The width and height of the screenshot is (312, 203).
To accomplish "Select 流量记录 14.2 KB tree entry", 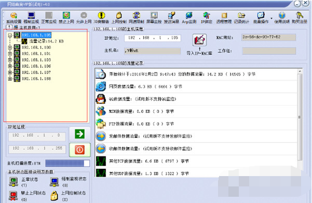I will coord(46,41).
